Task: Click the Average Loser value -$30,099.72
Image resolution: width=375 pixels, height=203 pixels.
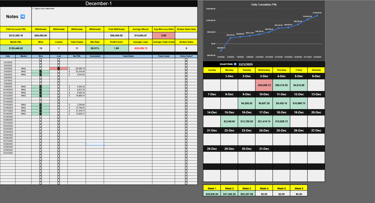Action: 141,48
